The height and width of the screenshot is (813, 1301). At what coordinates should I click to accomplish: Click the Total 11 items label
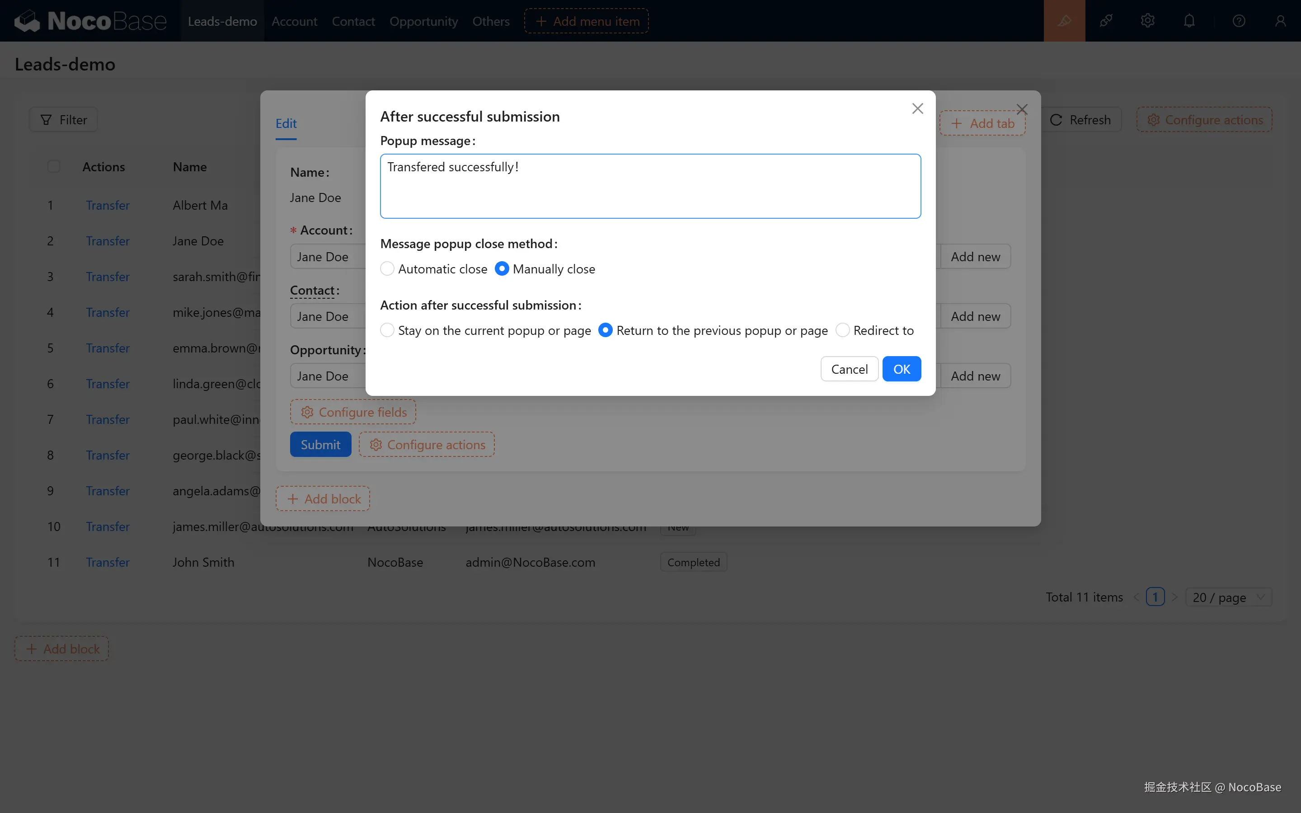click(1084, 597)
